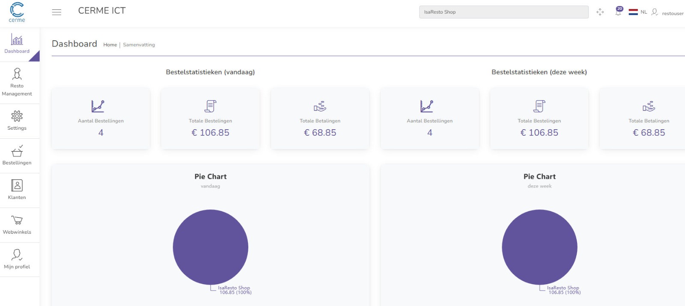Click this week's Totale Betalingen hand-coins icon

pyautogui.click(x=649, y=106)
